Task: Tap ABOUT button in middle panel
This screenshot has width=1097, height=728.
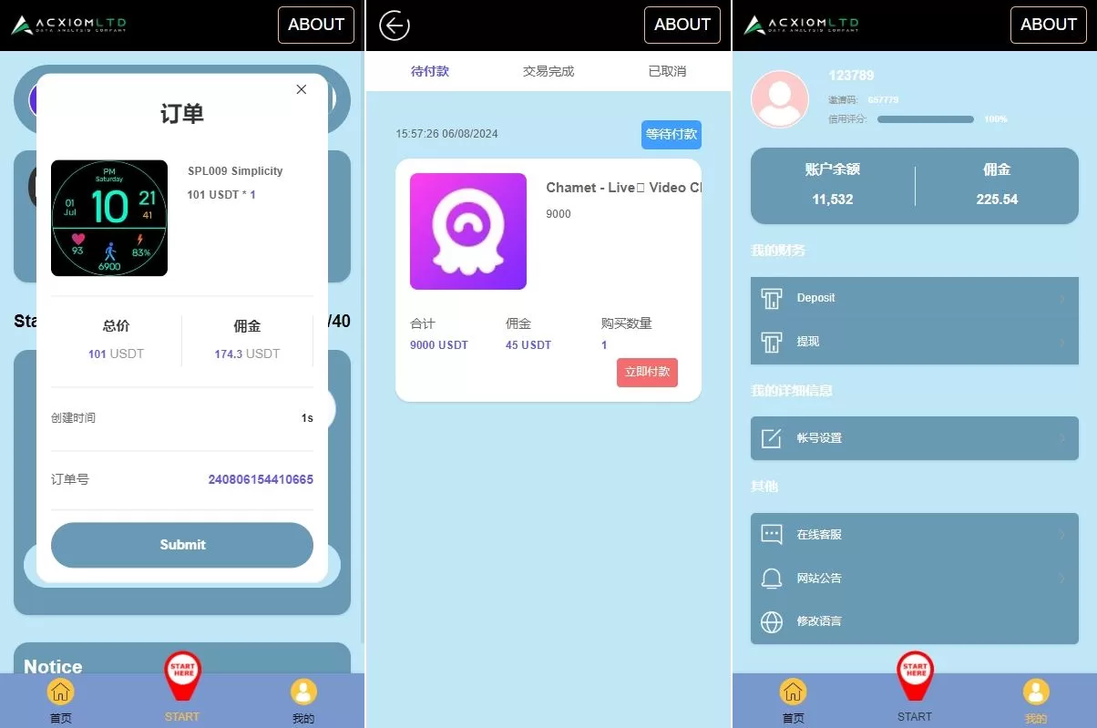Action: click(x=682, y=25)
